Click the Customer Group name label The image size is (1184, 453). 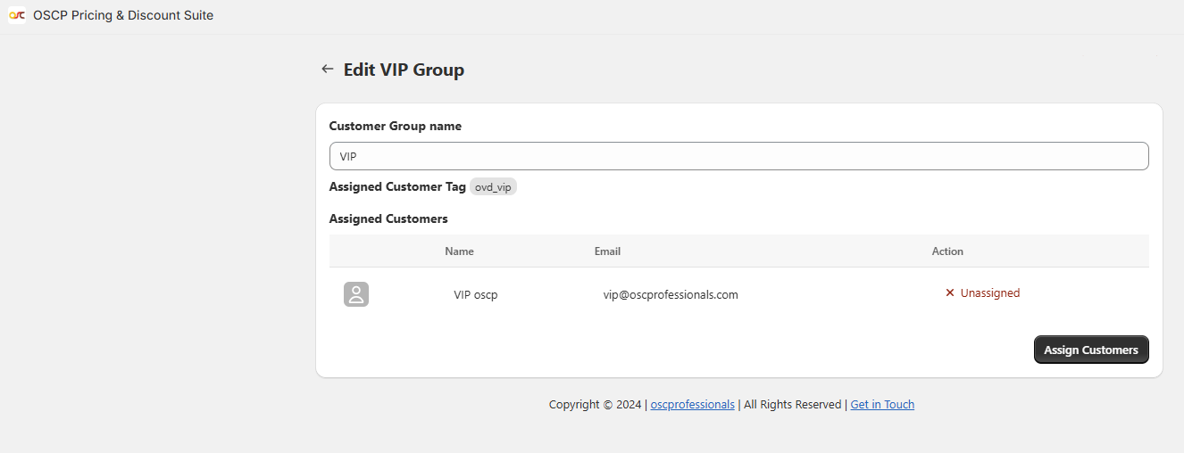coord(396,126)
